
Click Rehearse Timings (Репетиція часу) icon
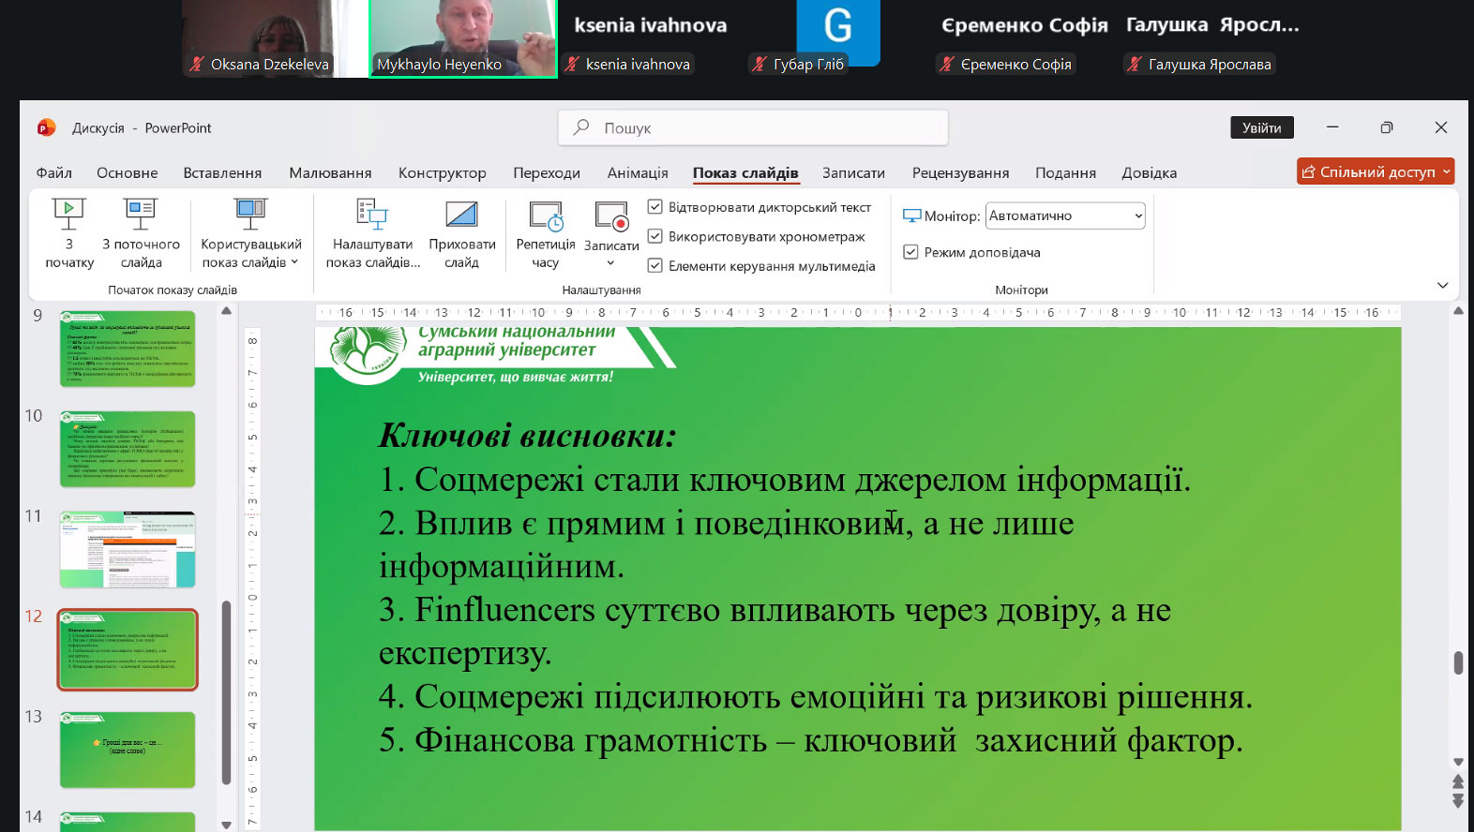coord(546,216)
